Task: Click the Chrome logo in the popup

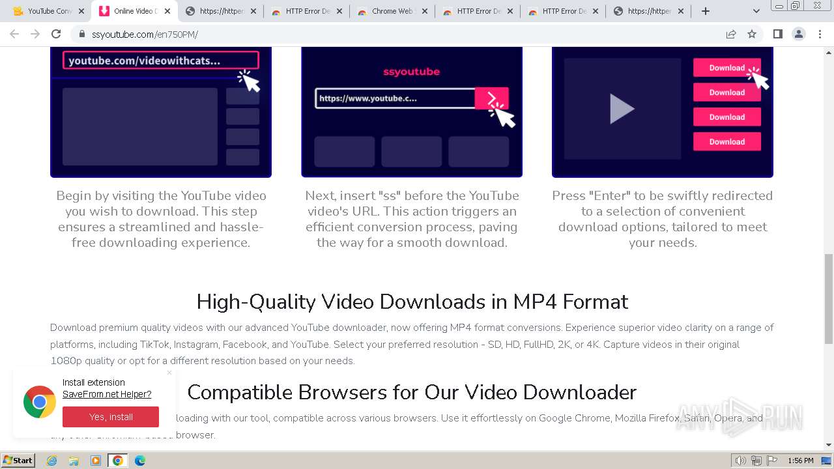Action: 40,402
